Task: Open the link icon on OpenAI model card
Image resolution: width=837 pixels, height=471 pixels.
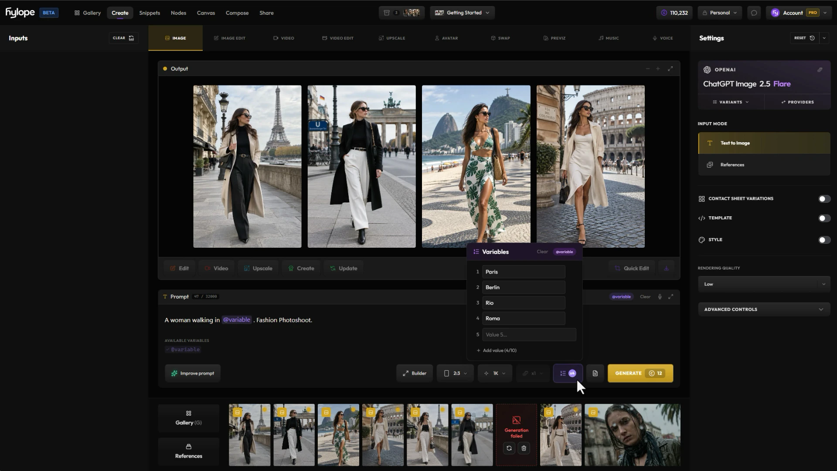Action: [x=820, y=70]
